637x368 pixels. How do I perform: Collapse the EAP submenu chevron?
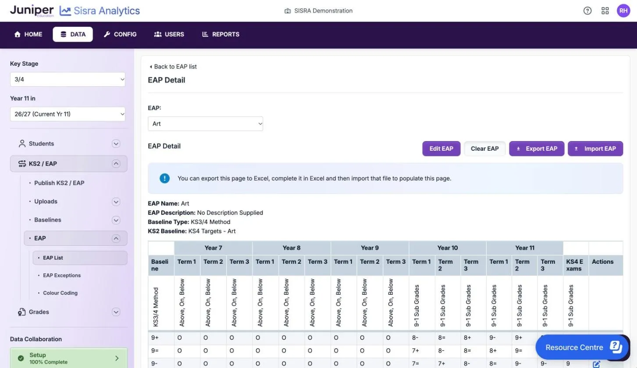click(x=116, y=238)
